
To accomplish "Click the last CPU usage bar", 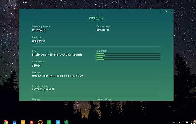I will click(x=128, y=60).
